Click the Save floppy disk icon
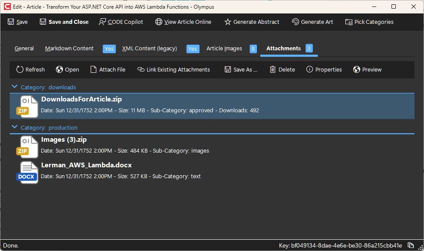 coord(11,22)
